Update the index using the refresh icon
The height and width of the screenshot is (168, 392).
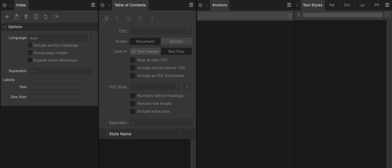coord(46,16)
